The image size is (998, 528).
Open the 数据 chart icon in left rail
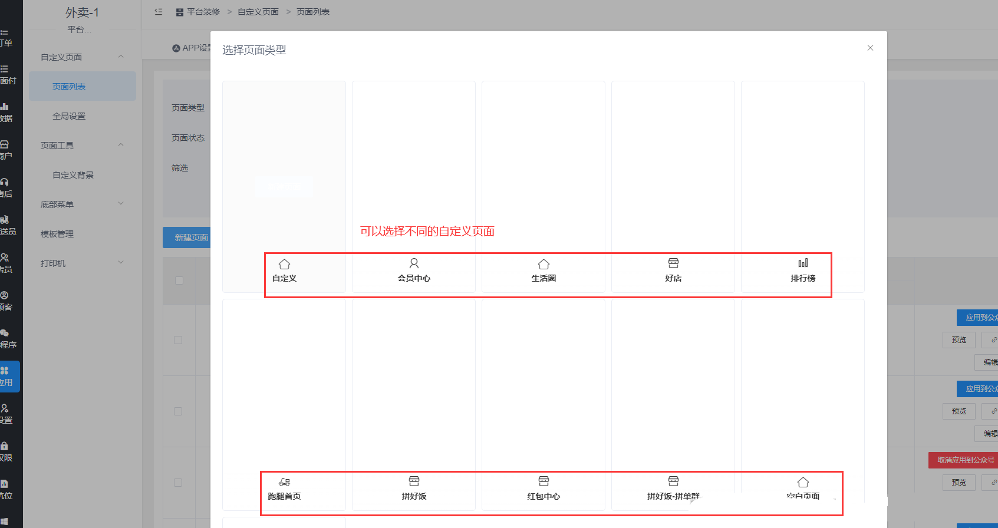(5, 107)
